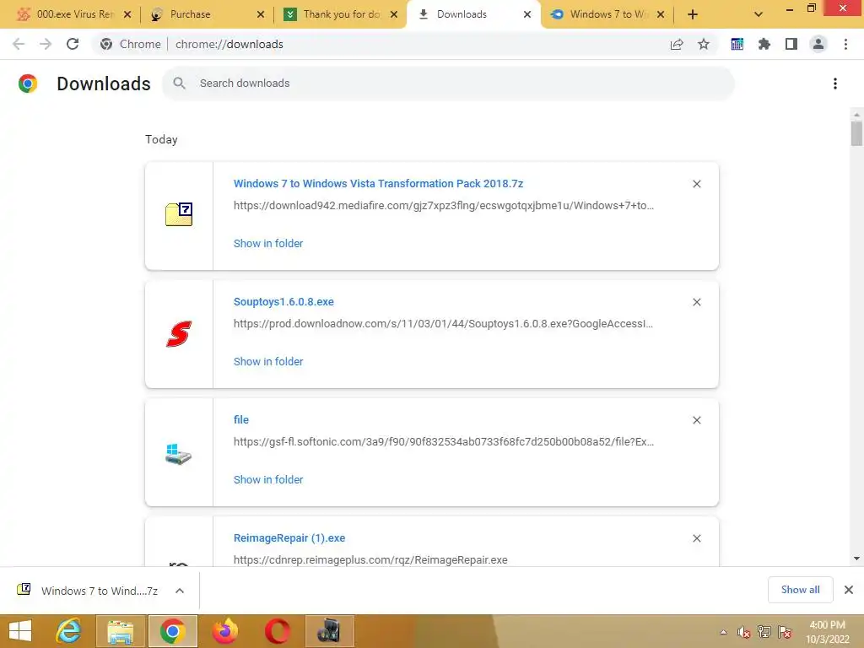Open the gsf-fl.softonic.com source URL
The height and width of the screenshot is (648, 864).
click(x=444, y=441)
